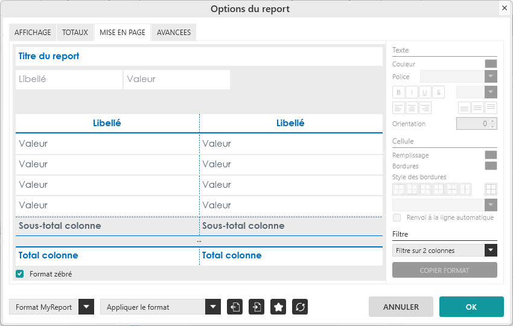
Task: Select the all-borders grid icon
Action: point(491,189)
